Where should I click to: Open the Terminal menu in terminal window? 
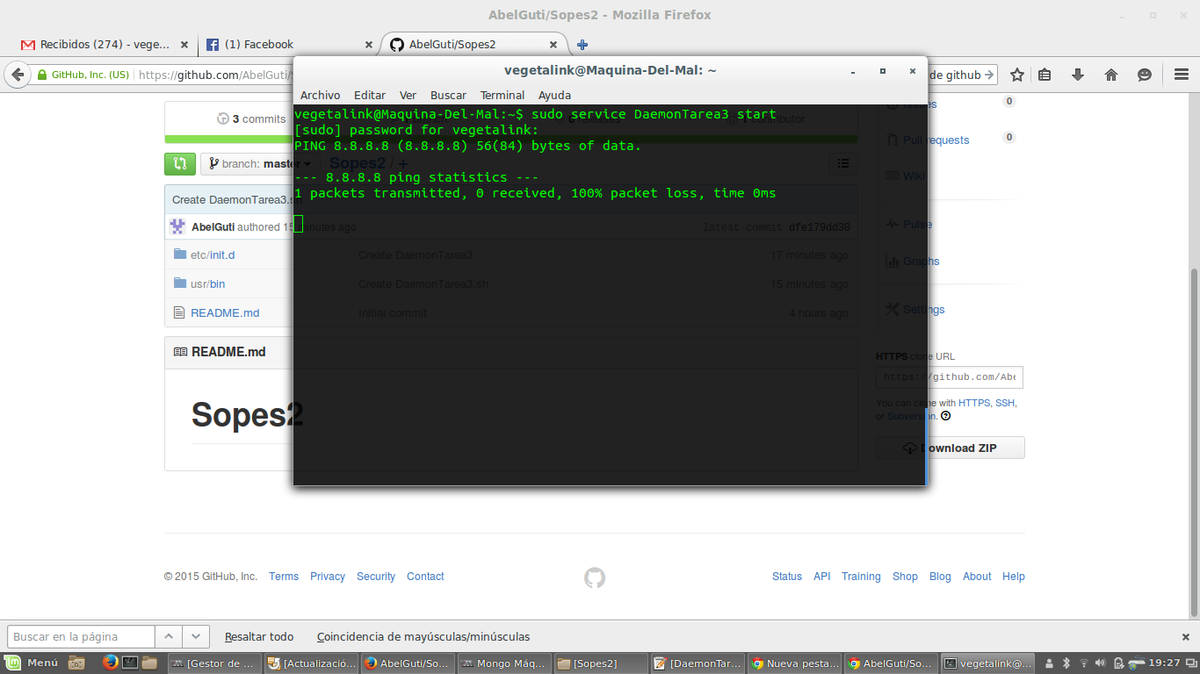click(502, 95)
